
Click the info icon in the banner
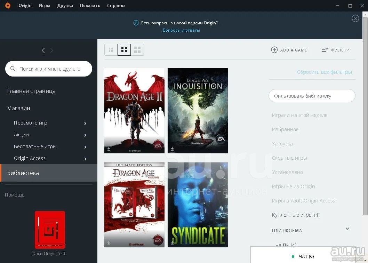pos(136,23)
